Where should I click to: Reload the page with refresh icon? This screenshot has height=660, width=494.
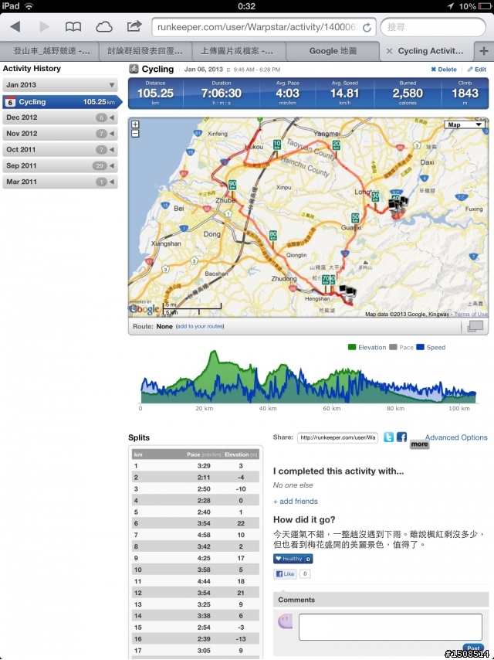[x=367, y=28]
